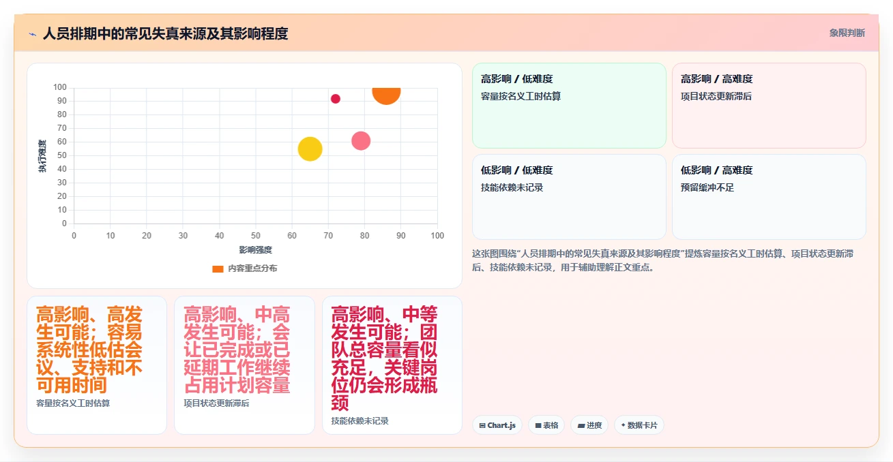Click 技能依赖未记录 in the quadrant card
Screen dimensions: 893x462
pos(512,187)
